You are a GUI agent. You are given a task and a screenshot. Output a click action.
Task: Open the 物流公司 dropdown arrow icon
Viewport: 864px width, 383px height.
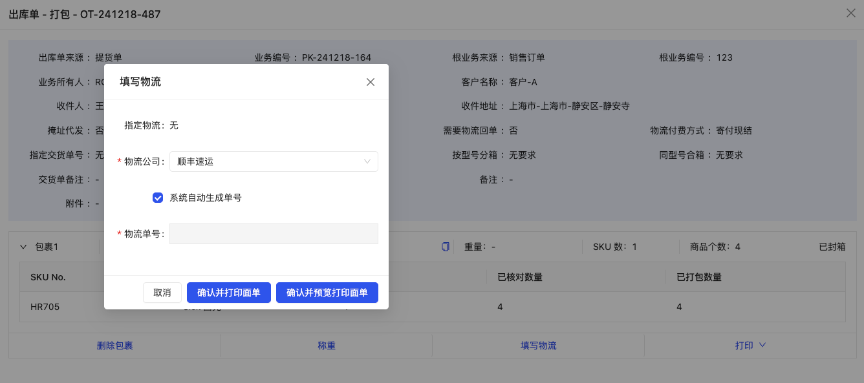(x=368, y=161)
